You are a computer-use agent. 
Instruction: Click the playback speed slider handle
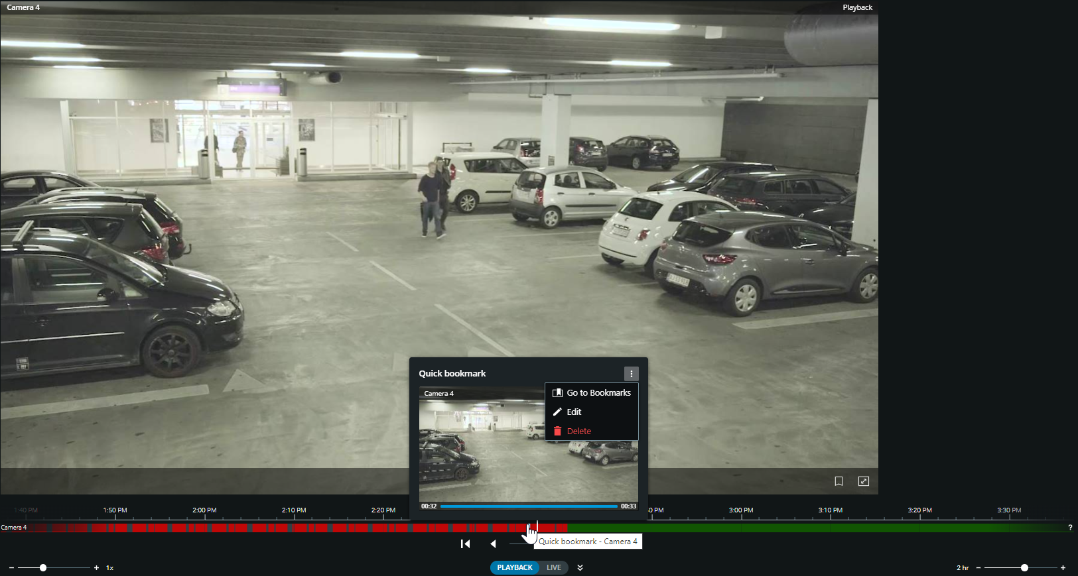(43, 568)
